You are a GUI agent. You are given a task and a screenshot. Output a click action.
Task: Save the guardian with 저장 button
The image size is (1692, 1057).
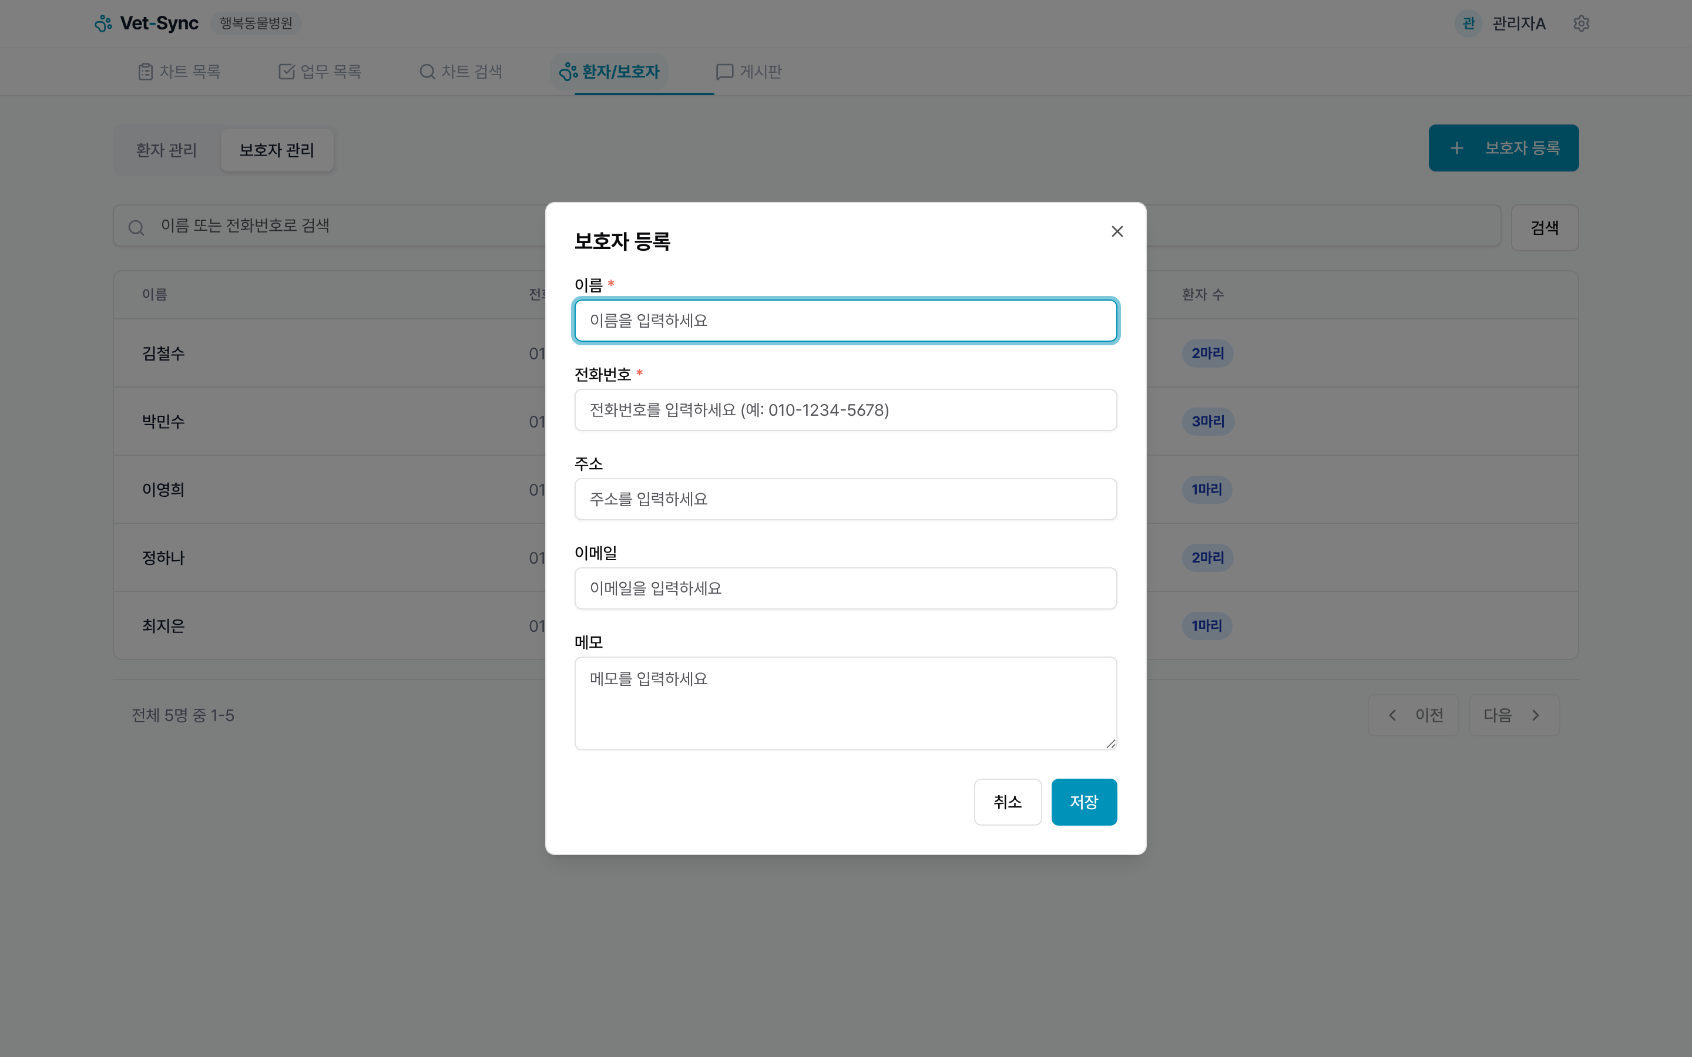coord(1083,802)
